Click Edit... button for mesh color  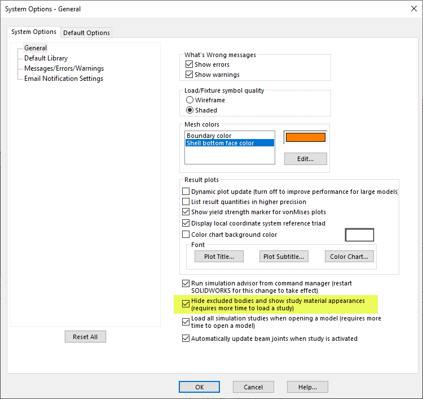coord(305,159)
